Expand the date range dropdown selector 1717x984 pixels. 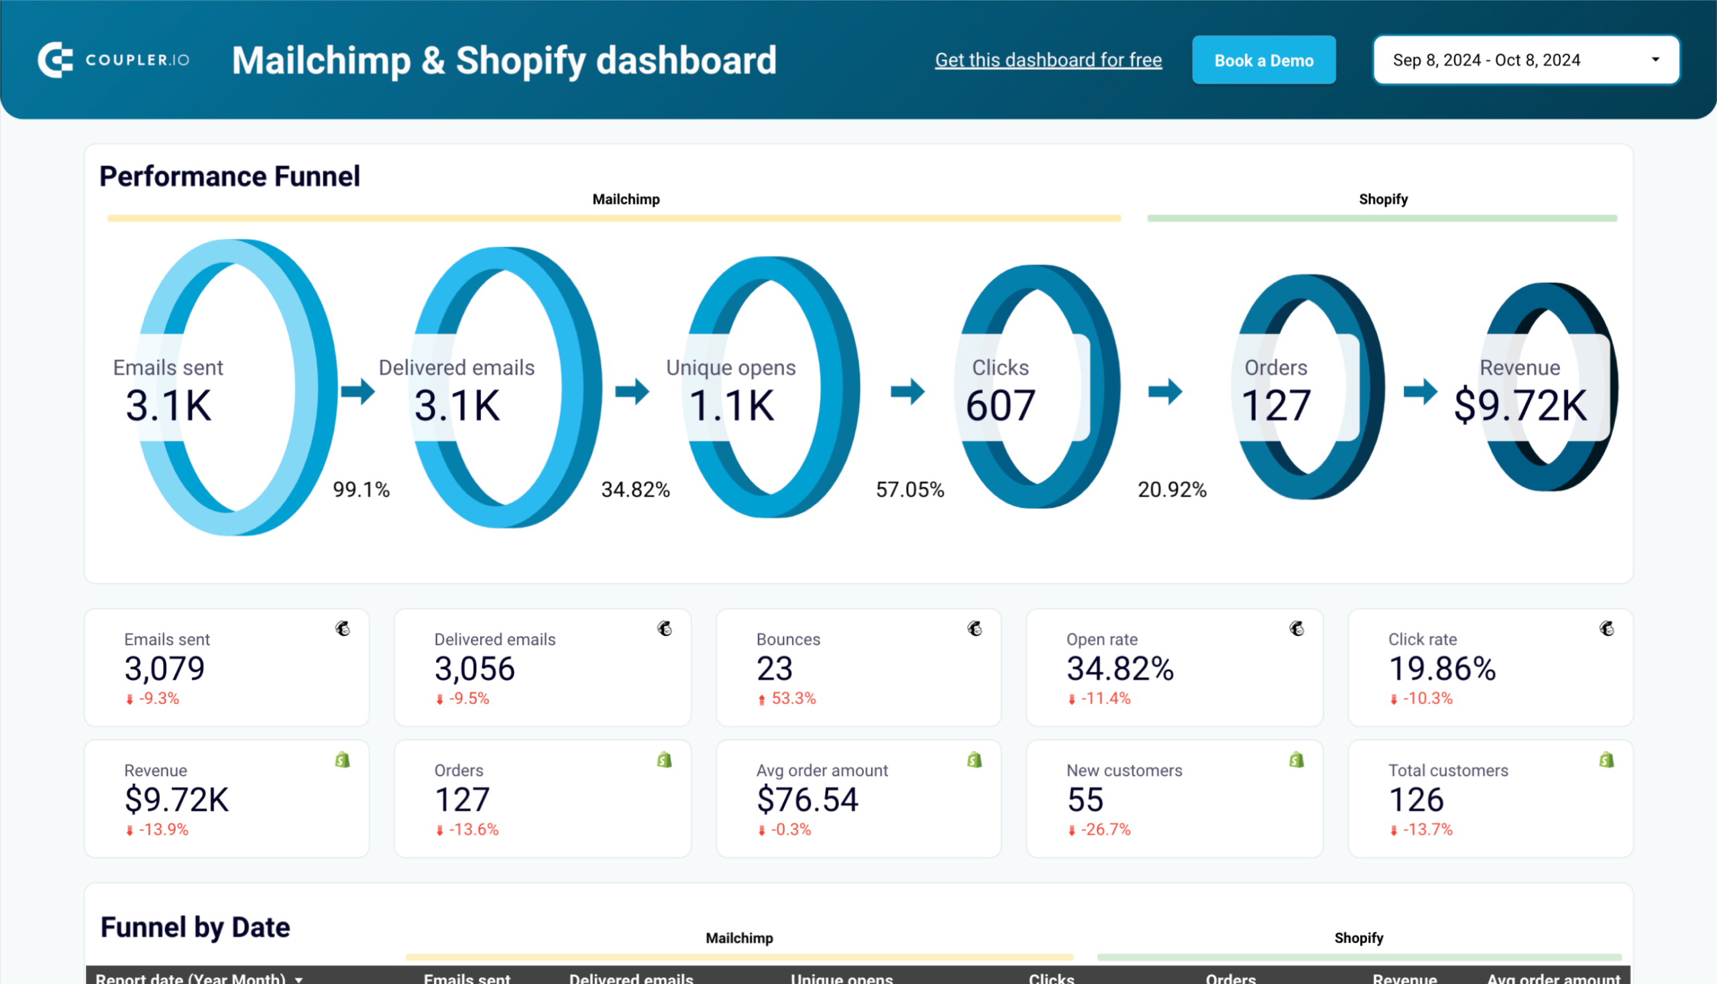click(1658, 60)
